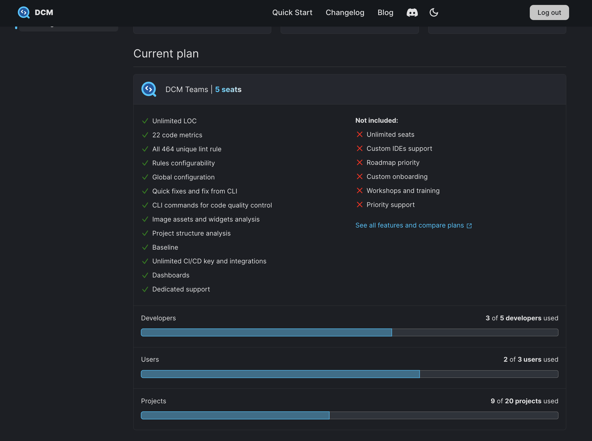Click the DCM Teams plan logo icon
The height and width of the screenshot is (441, 592).
point(149,89)
